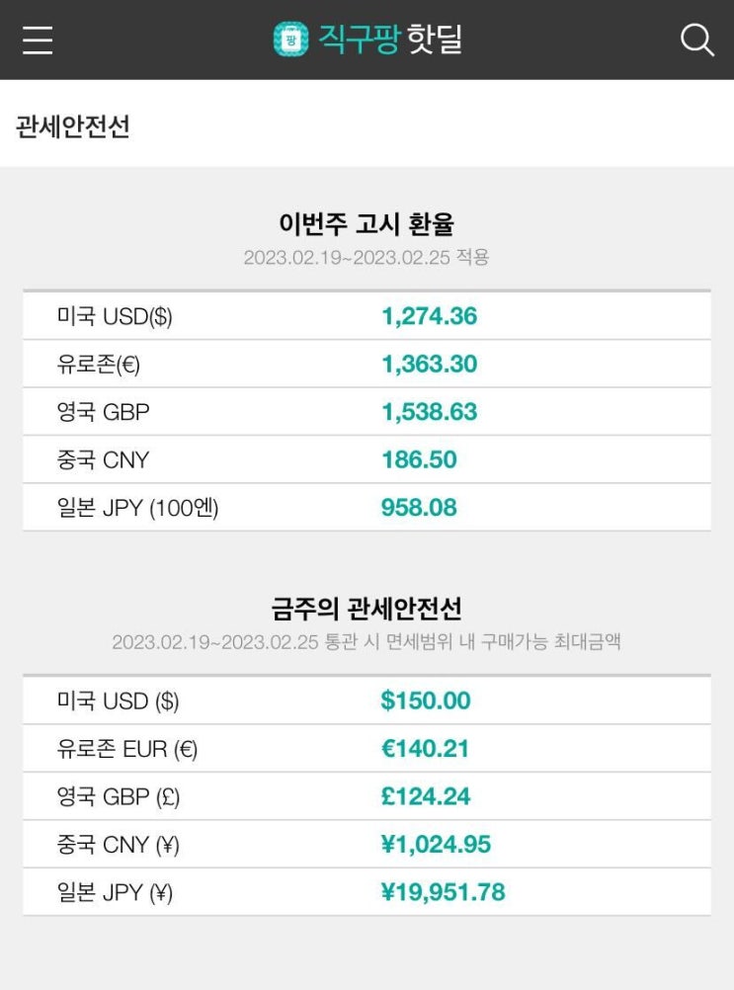Tap the 이번주 고시 환율 heading
This screenshot has height=990, width=734.
pyautogui.click(x=367, y=223)
